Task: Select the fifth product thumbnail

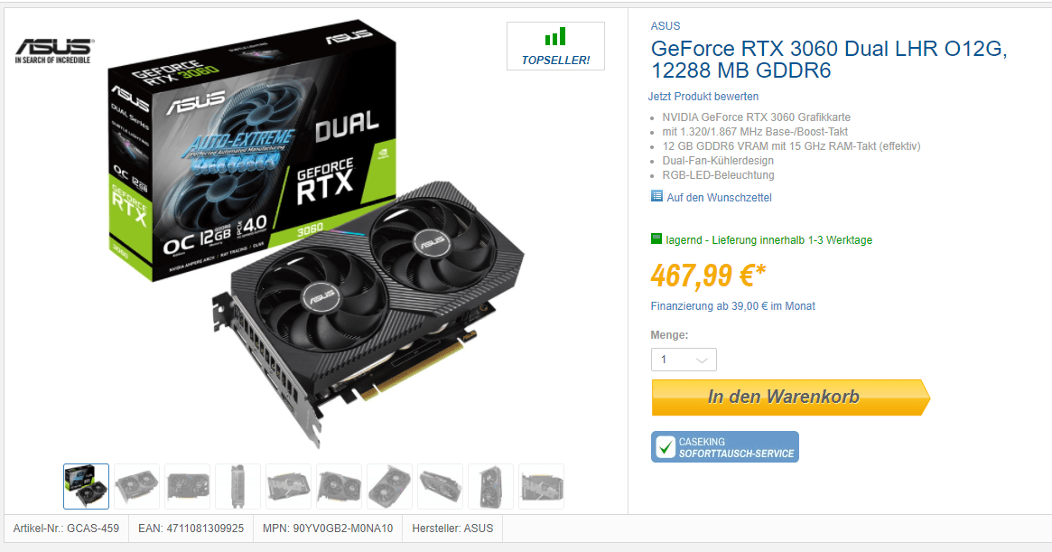Action: (x=288, y=486)
